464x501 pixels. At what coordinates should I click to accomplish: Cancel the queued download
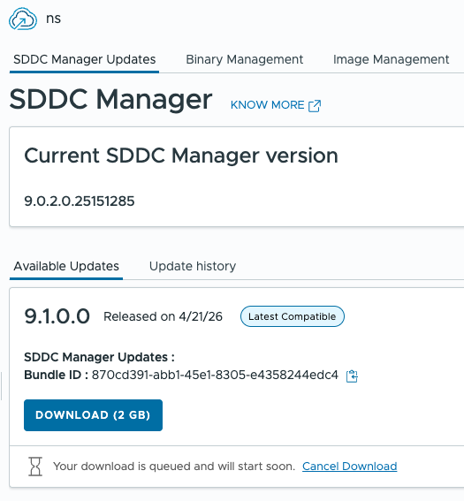tap(350, 467)
